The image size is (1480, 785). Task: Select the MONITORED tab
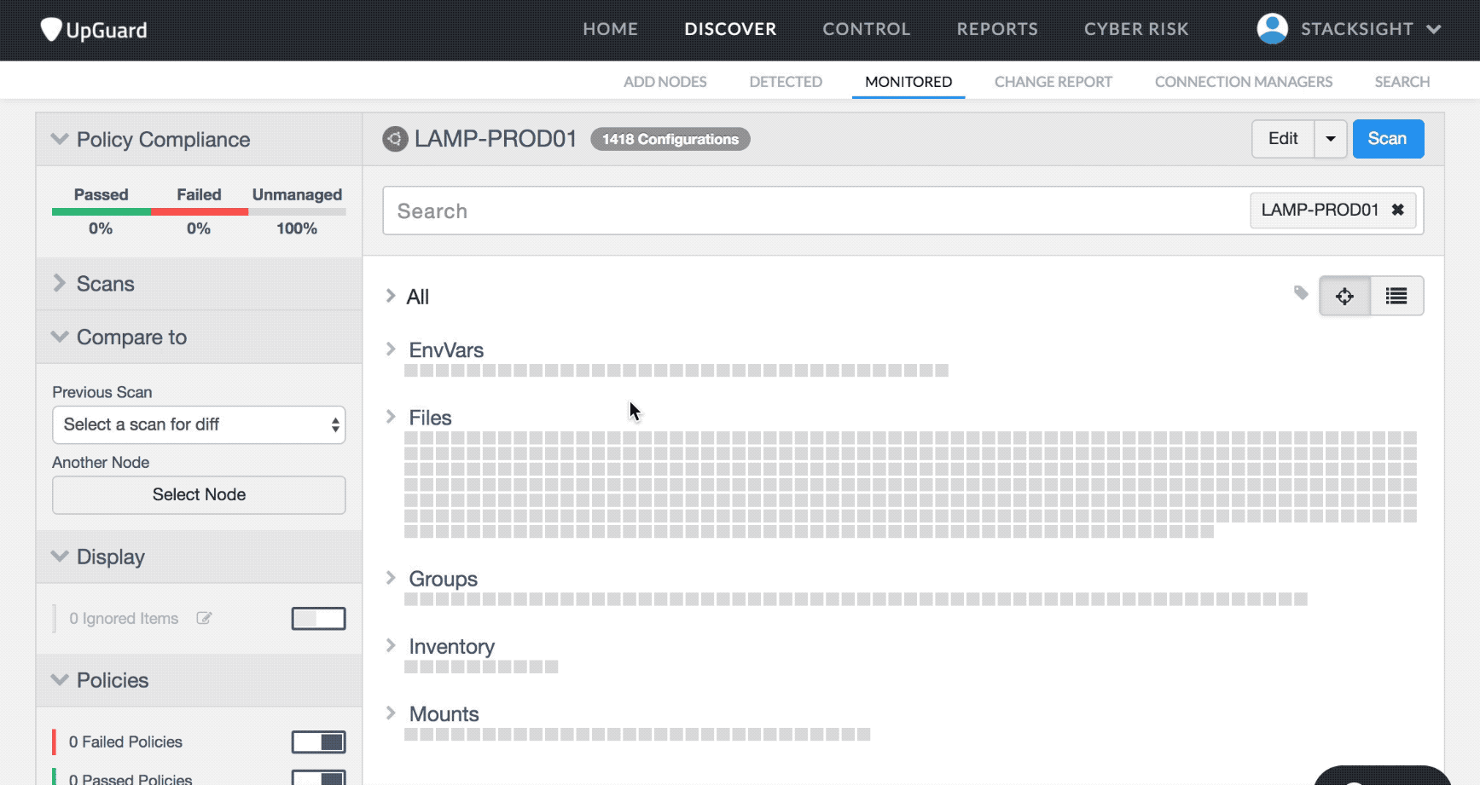pos(908,82)
